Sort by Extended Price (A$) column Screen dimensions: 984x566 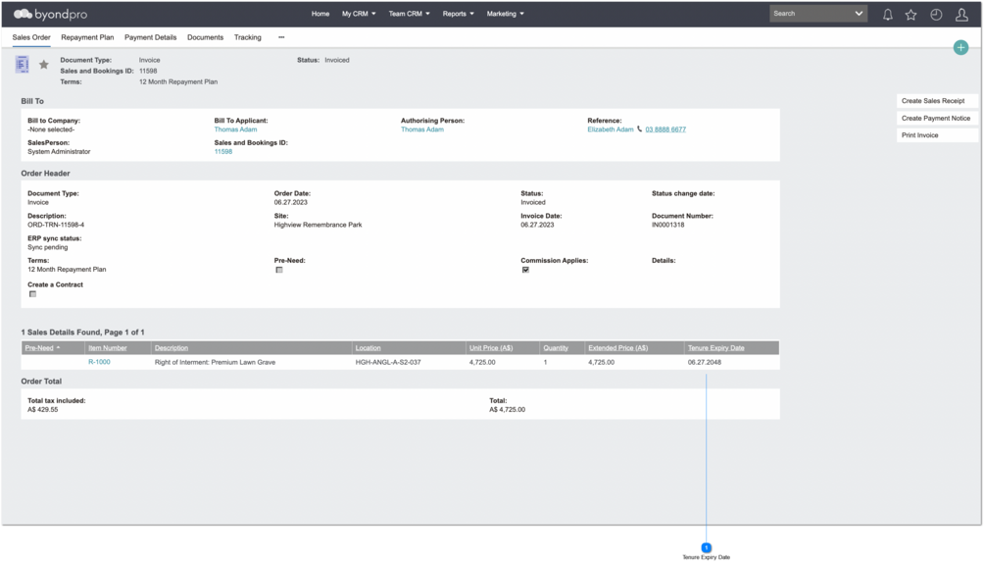click(x=617, y=348)
